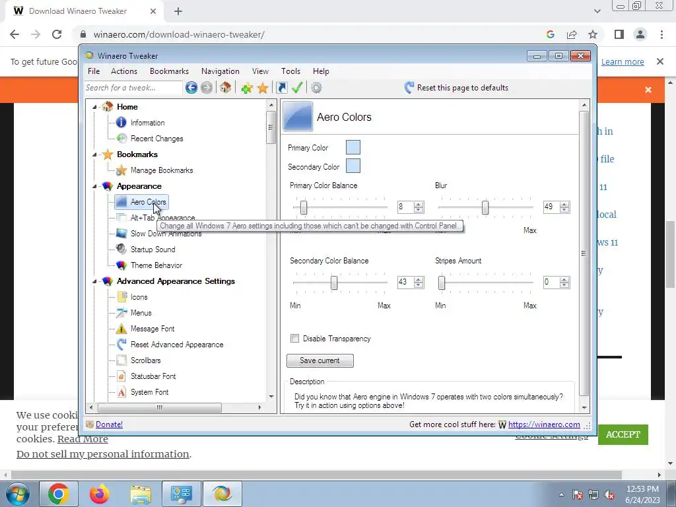676x507 pixels.
Task: Open the View menu
Action: [x=260, y=71]
